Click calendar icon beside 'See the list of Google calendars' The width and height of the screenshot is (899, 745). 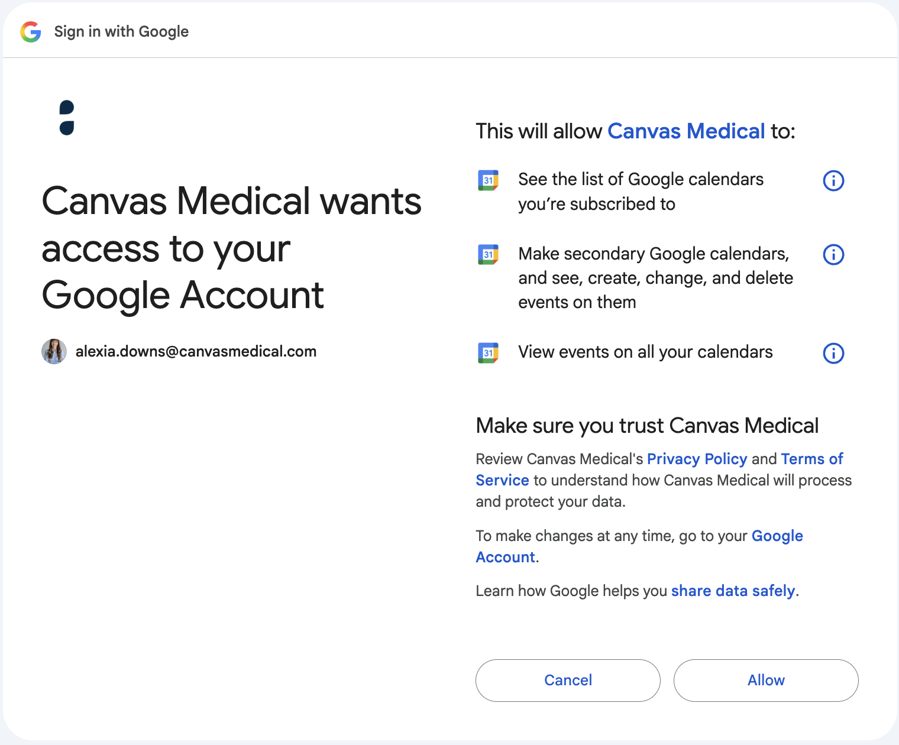488,180
